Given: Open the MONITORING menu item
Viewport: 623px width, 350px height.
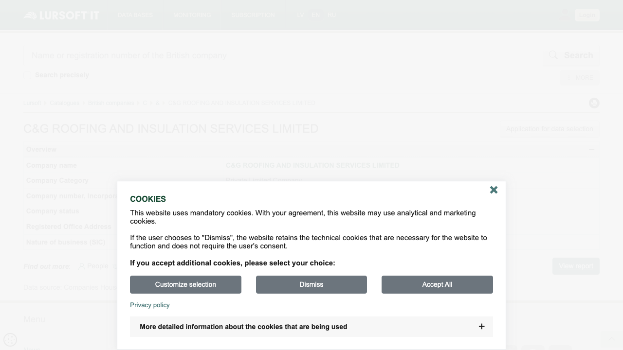Looking at the screenshot, I should click(x=192, y=15).
